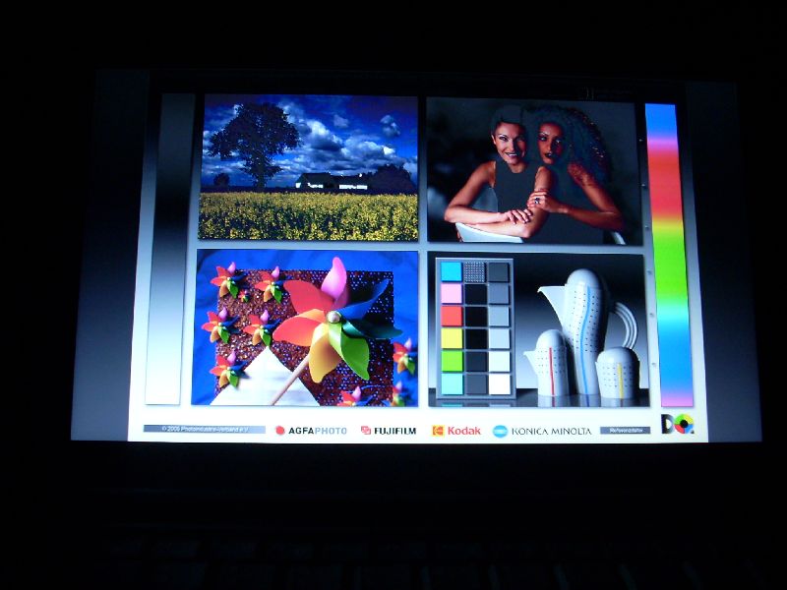Pick the pink swatch on color chart
The width and height of the screenshot is (787, 590).
click(451, 294)
